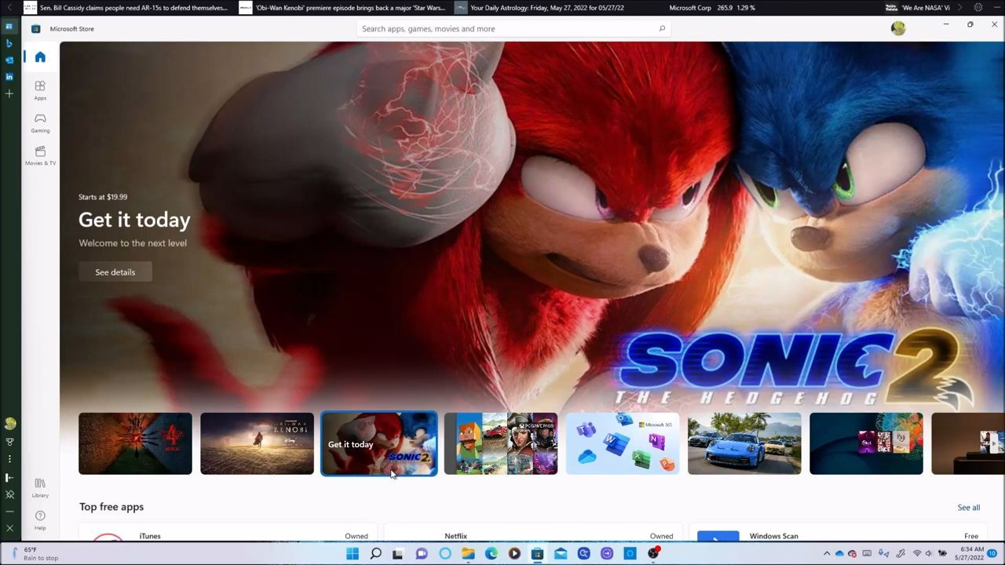1005x565 pixels.
Task: Open the Sen. Bill Cassidy news headline
Action: click(126, 8)
